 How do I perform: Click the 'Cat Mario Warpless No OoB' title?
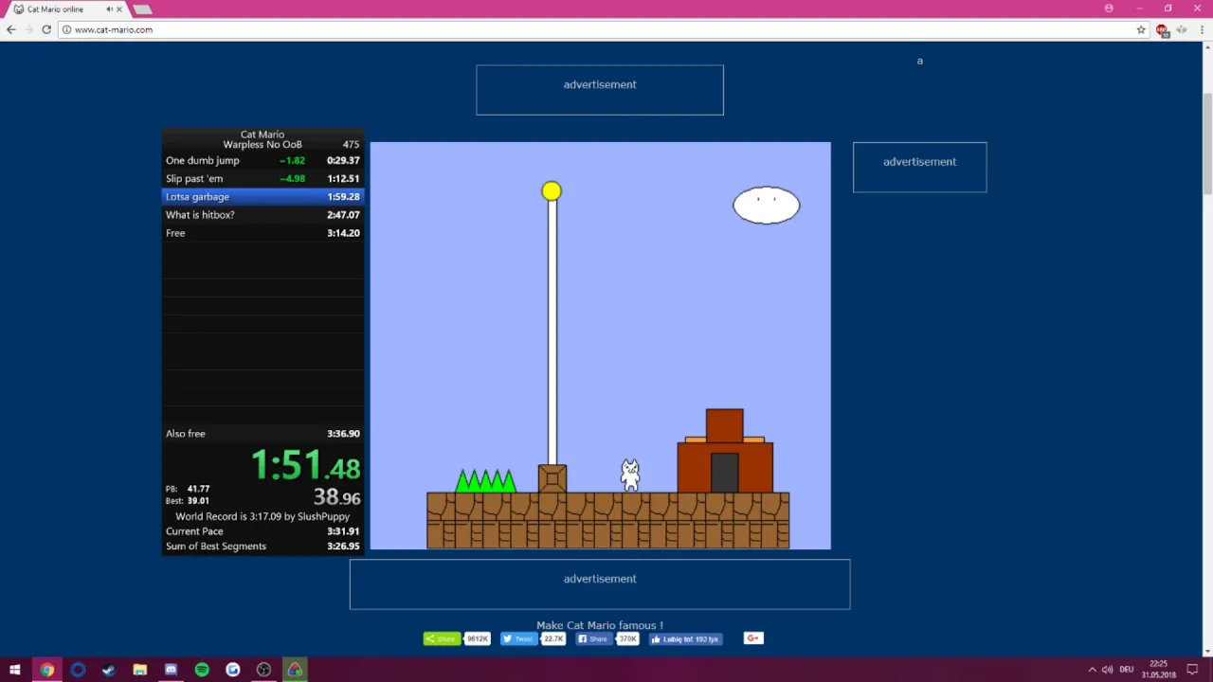coord(263,139)
